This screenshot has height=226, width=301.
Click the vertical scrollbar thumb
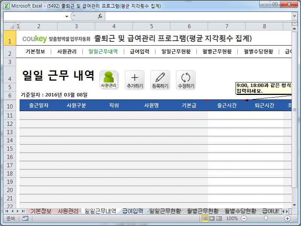click(x=294, y=110)
